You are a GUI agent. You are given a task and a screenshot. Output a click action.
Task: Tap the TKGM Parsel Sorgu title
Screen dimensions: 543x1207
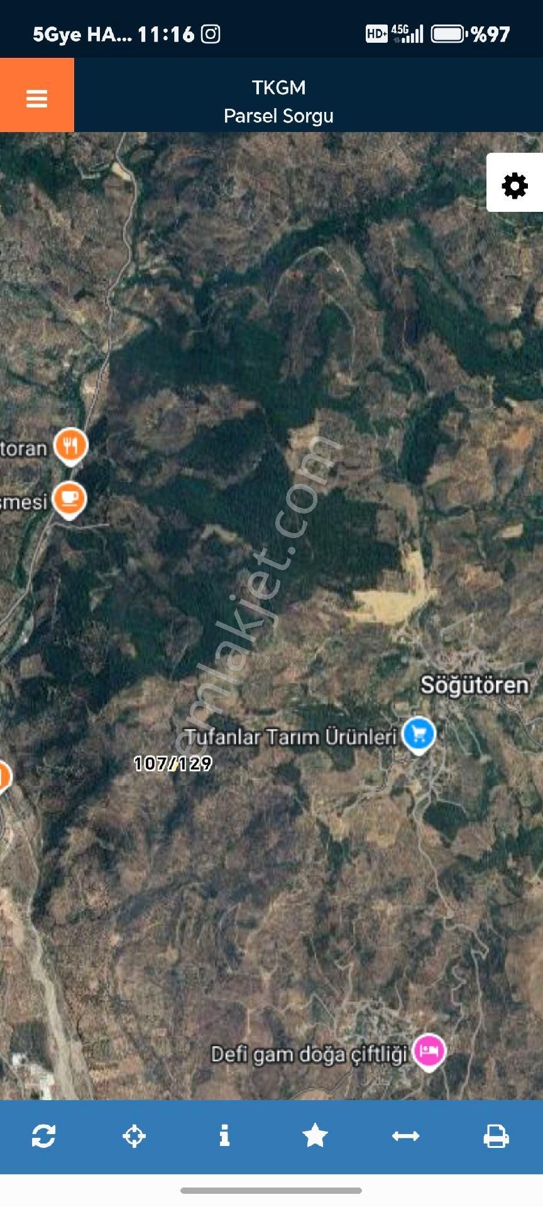[x=278, y=101]
